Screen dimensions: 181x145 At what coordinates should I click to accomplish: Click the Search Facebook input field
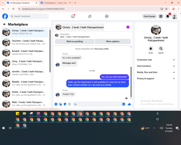pyautogui.click(x=29, y=16)
